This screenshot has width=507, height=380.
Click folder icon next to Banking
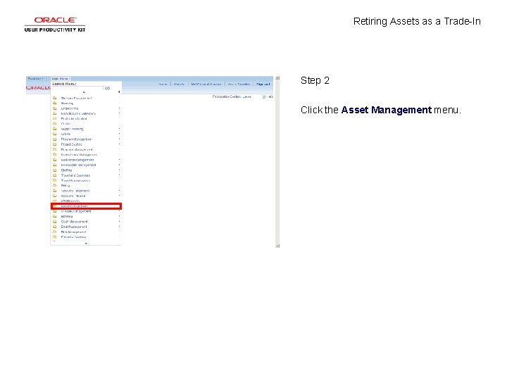tap(55, 216)
